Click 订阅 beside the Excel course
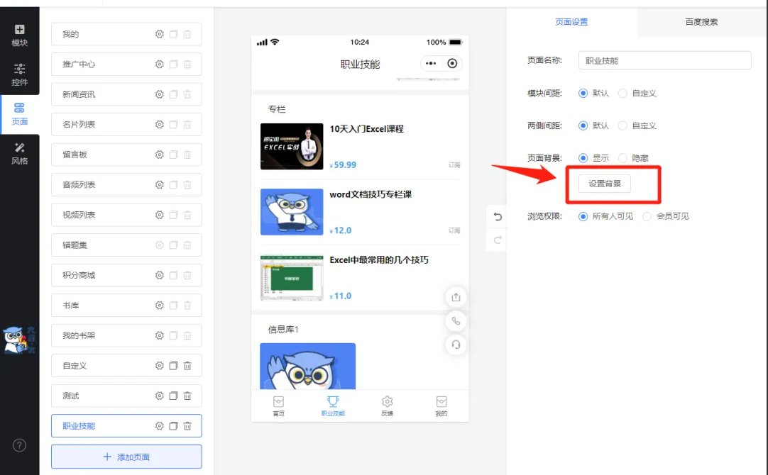This screenshot has width=768, height=475. pos(454,165)
